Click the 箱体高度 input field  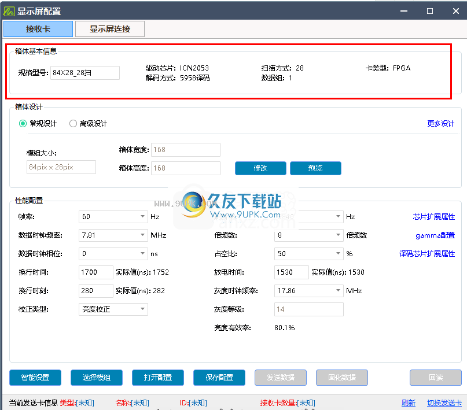pyautogui.click(x=186, y=168)
